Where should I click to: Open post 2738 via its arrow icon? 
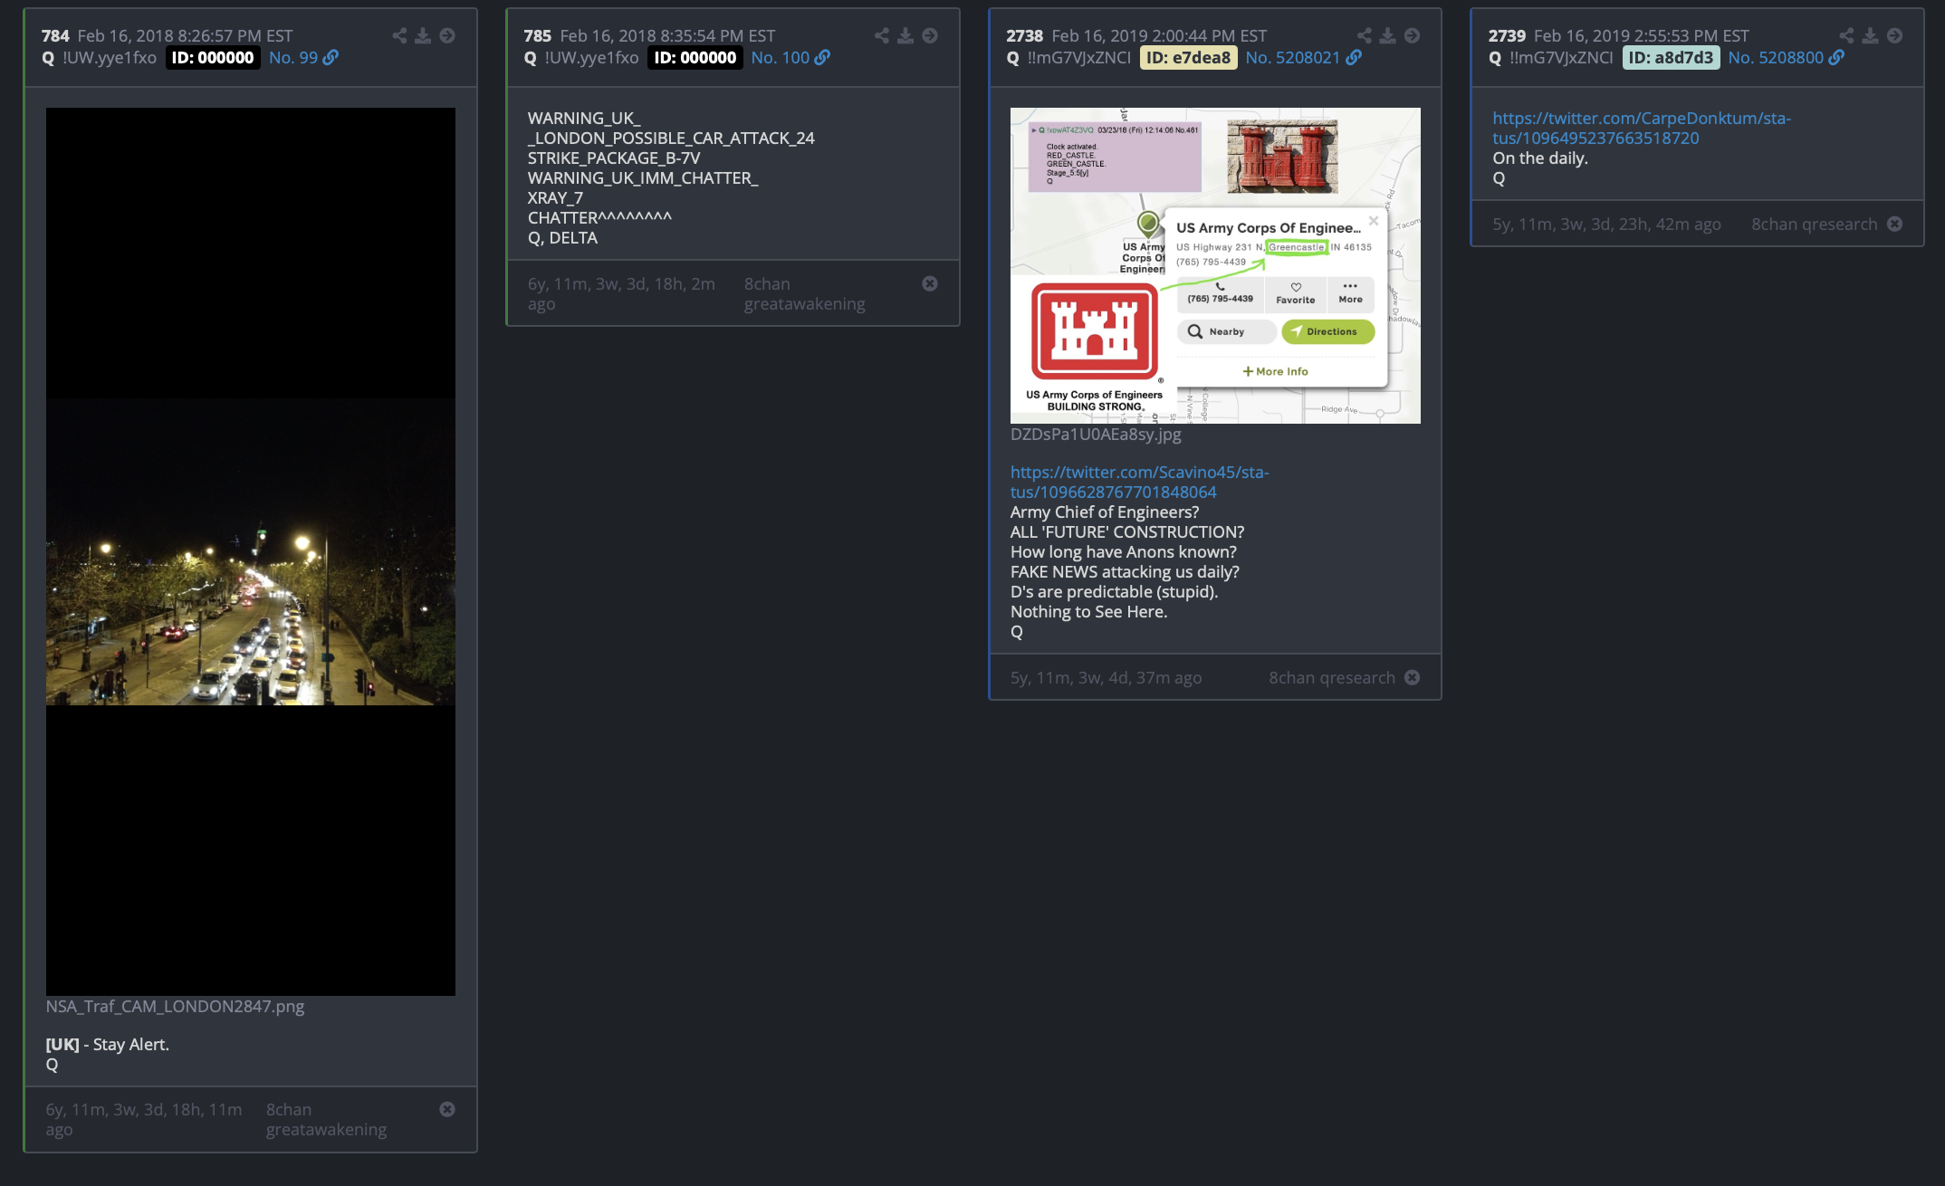point(1413,35)
